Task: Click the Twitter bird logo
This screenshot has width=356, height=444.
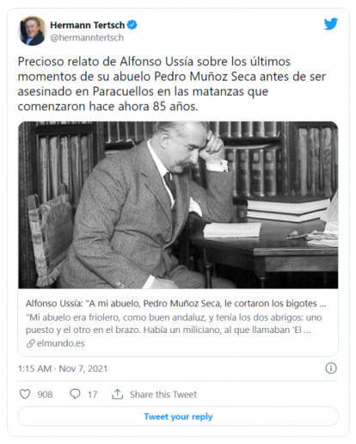Action: (331, 24)
